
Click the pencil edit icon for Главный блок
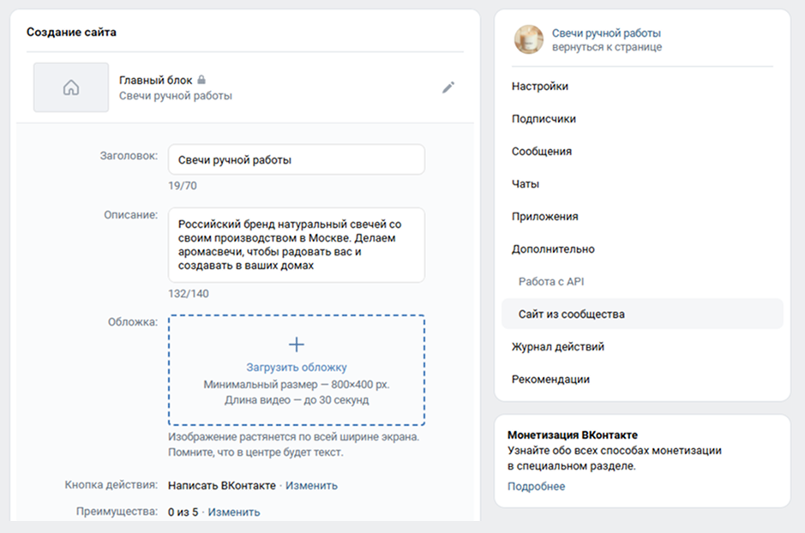(448, 87)
